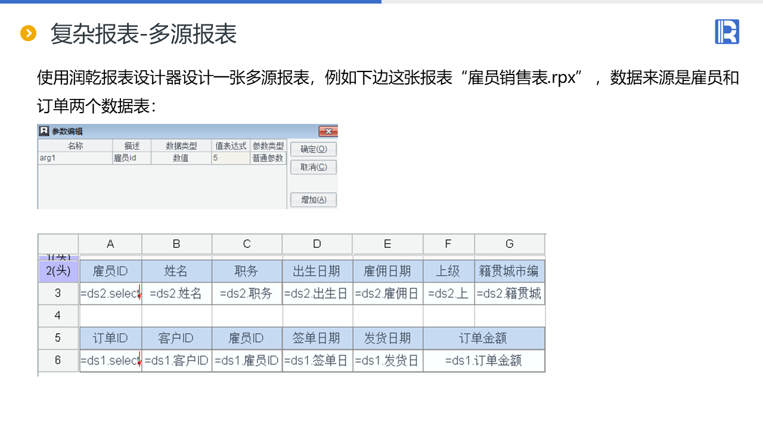Click the =ds2.姓名 cell
Image resolution: width=763 pixels, height=429 pixels.
176,293
